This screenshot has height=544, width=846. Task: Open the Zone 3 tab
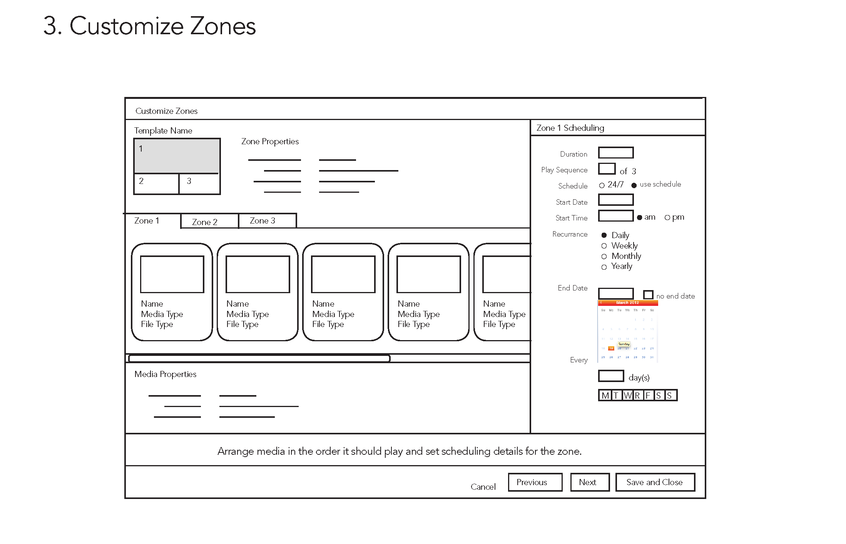tap(268, 221)
